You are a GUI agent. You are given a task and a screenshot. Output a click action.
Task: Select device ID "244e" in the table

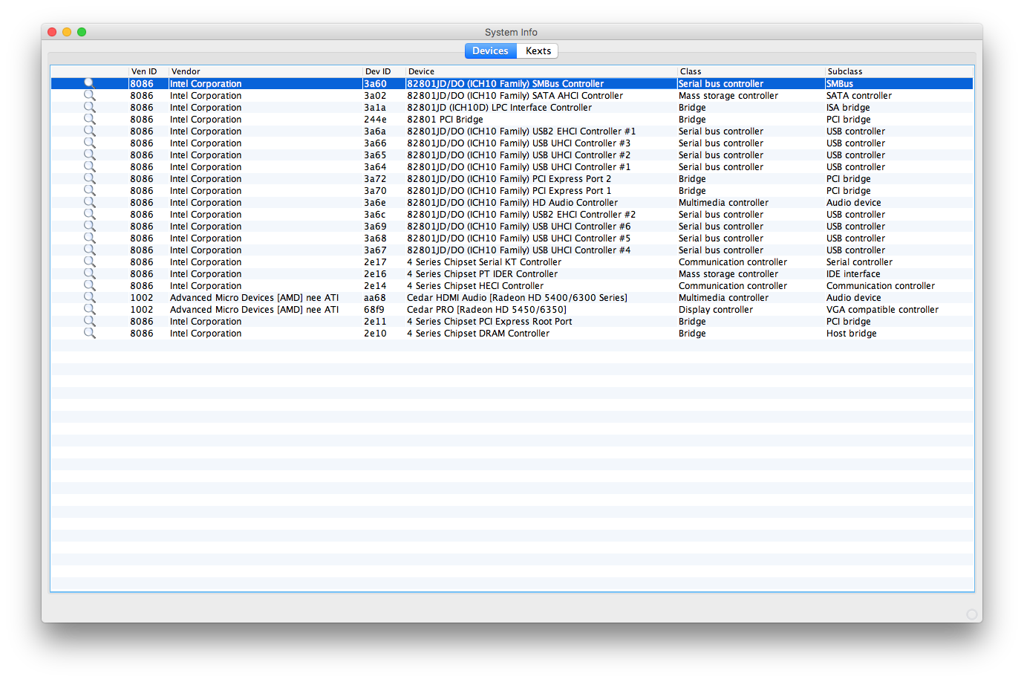[375, 120]
